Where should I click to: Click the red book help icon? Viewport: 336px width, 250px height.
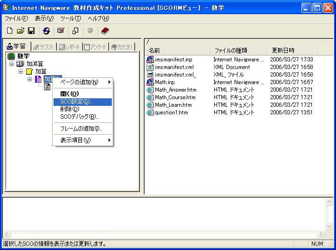pos(105,31)
